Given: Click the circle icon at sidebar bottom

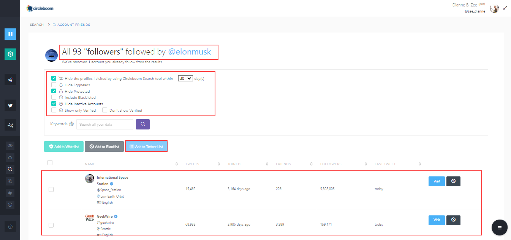Looking at the screenshot, I should 10,226.
